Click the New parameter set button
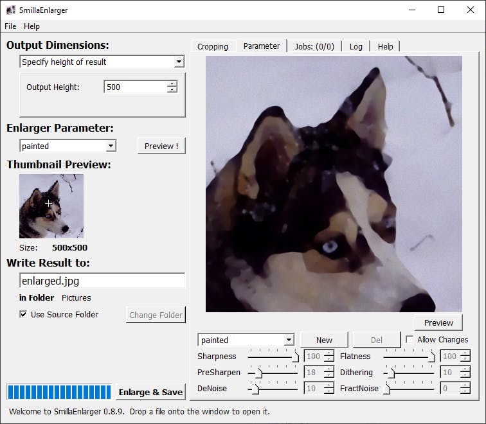486x424 pixels. [x=324, y=340]
